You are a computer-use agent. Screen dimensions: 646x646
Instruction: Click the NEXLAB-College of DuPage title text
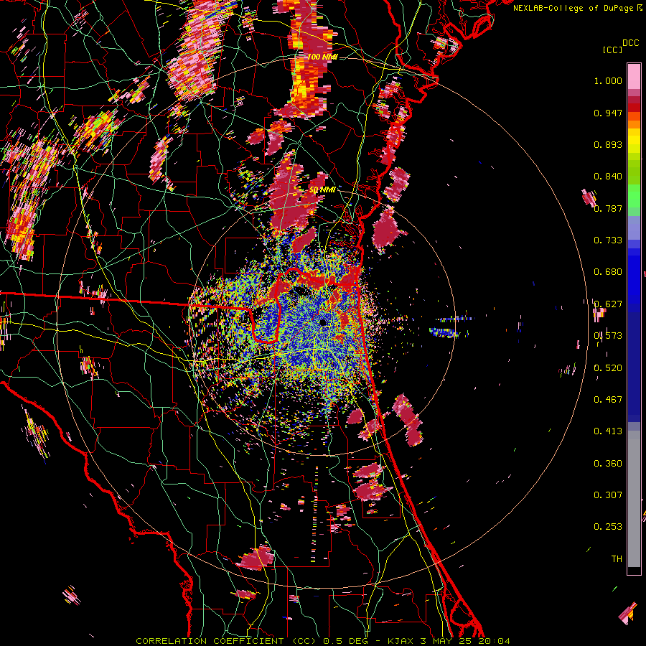pos(578,8)
